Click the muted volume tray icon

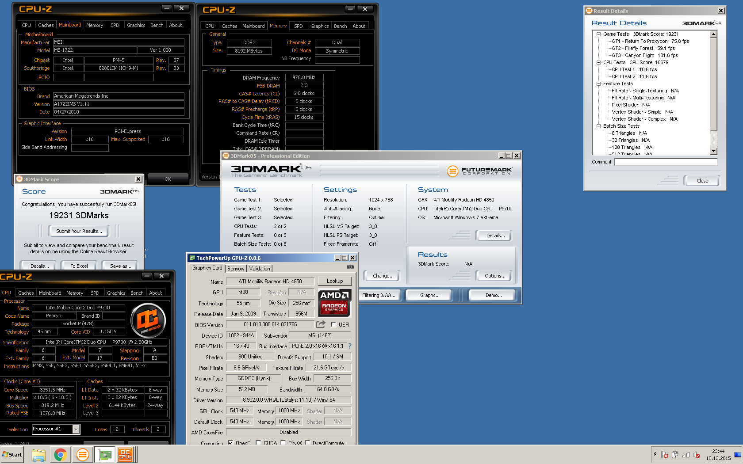[x=697, y=455]
